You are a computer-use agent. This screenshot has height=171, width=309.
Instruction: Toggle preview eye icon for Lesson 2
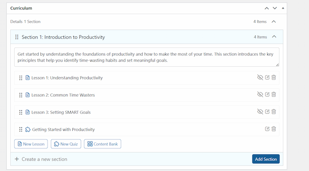[x=259, y=94]
